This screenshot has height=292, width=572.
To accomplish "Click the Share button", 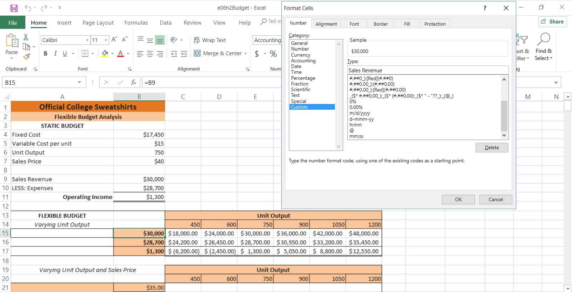I will coord(552,21).
